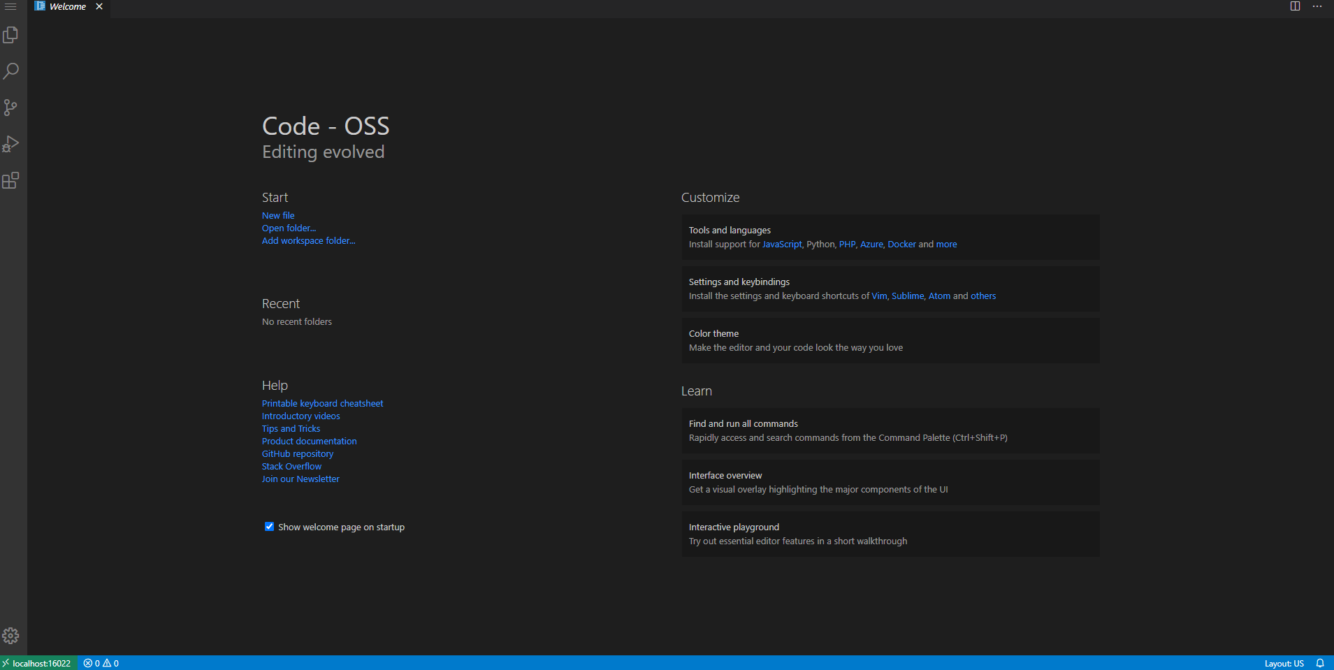Click the 'Tools and languages' card title

point(730,231)
